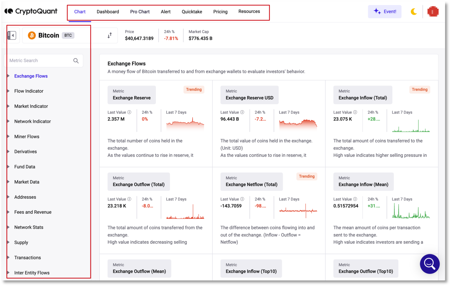Open the Exchange Reserve metric
Image resolution: width=451 pixels, height=286 pixels.
pos(131,95)
